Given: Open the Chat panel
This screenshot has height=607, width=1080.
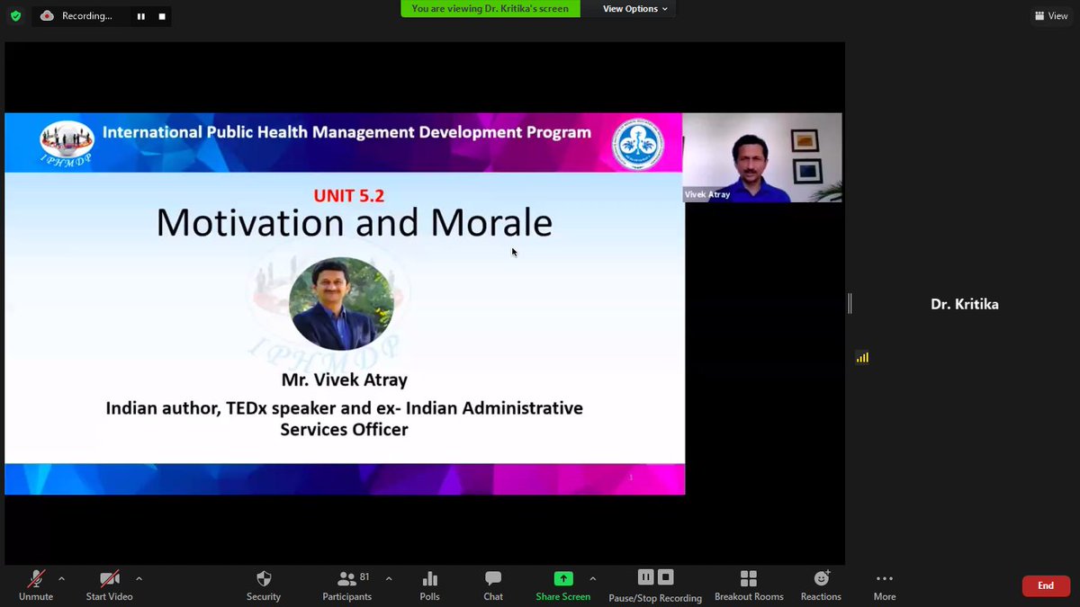Looking at the screenshot, I should (x=493, y=585).
